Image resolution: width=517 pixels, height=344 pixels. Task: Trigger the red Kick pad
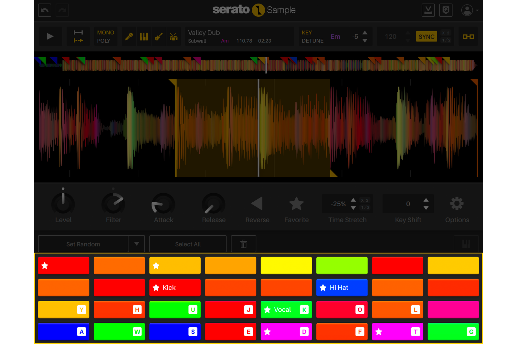point(175,287)
